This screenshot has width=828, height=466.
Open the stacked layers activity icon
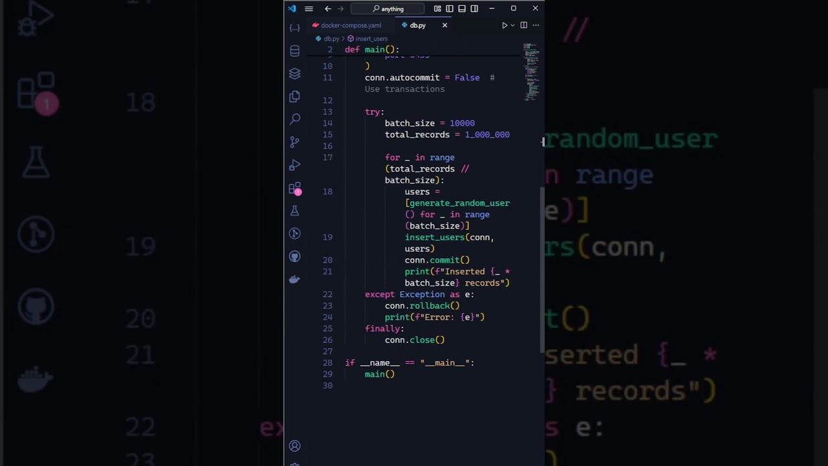pyautogui.click(x=295, y=74)
